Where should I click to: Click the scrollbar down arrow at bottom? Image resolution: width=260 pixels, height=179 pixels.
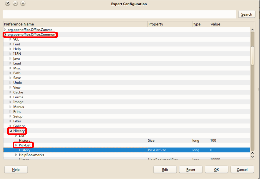[x=253, y=157]
